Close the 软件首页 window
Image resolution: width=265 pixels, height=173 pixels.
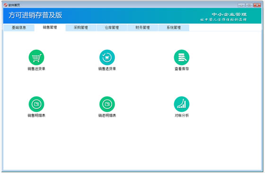pos(257,5)
